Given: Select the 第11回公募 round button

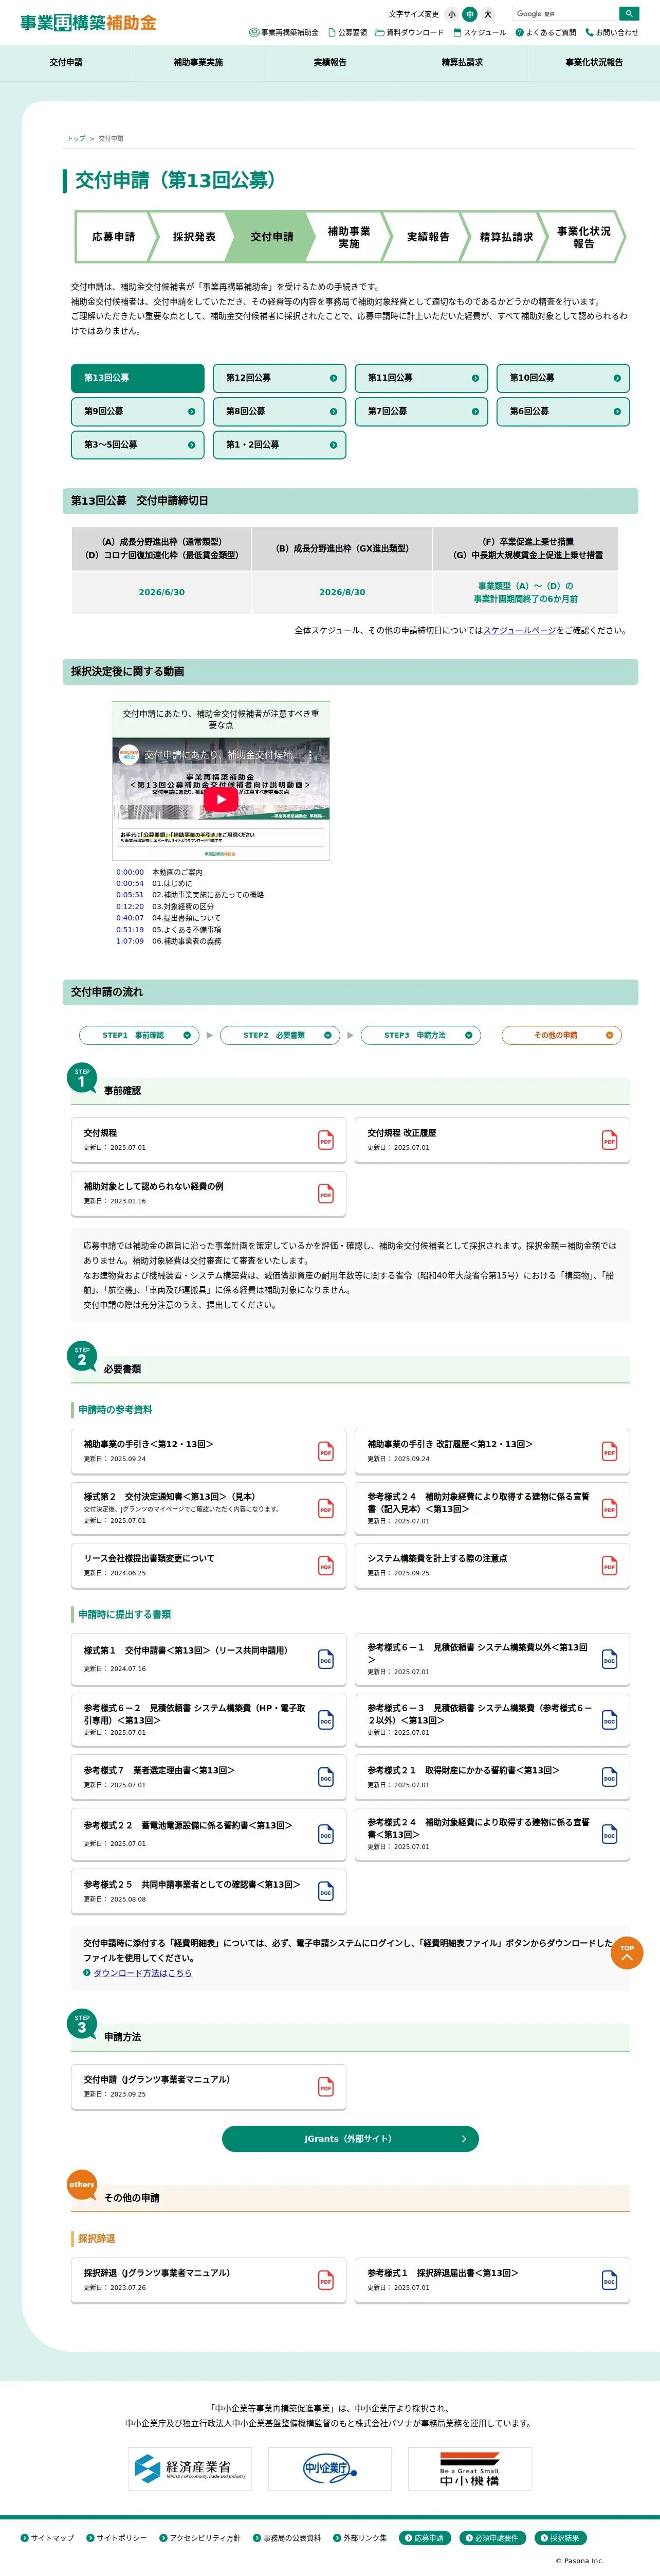Looking at the screenshot, I should [421, 378].
